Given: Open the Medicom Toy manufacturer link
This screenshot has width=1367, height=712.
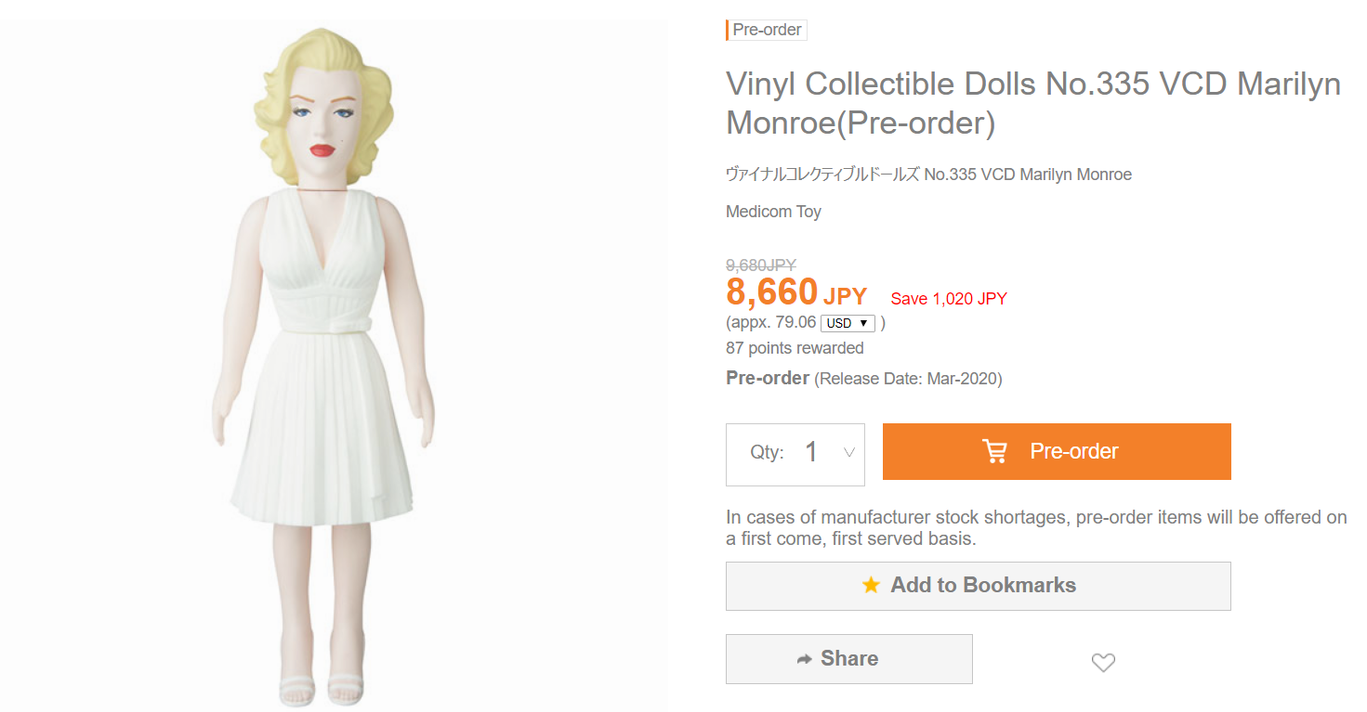Looking at the screenshot, I should 773,212.
